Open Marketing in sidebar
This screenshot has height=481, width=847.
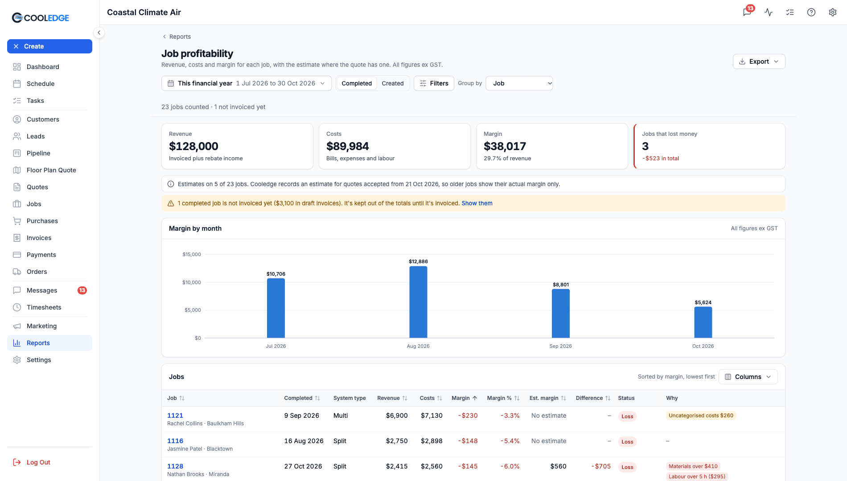[x=49, y=326]
